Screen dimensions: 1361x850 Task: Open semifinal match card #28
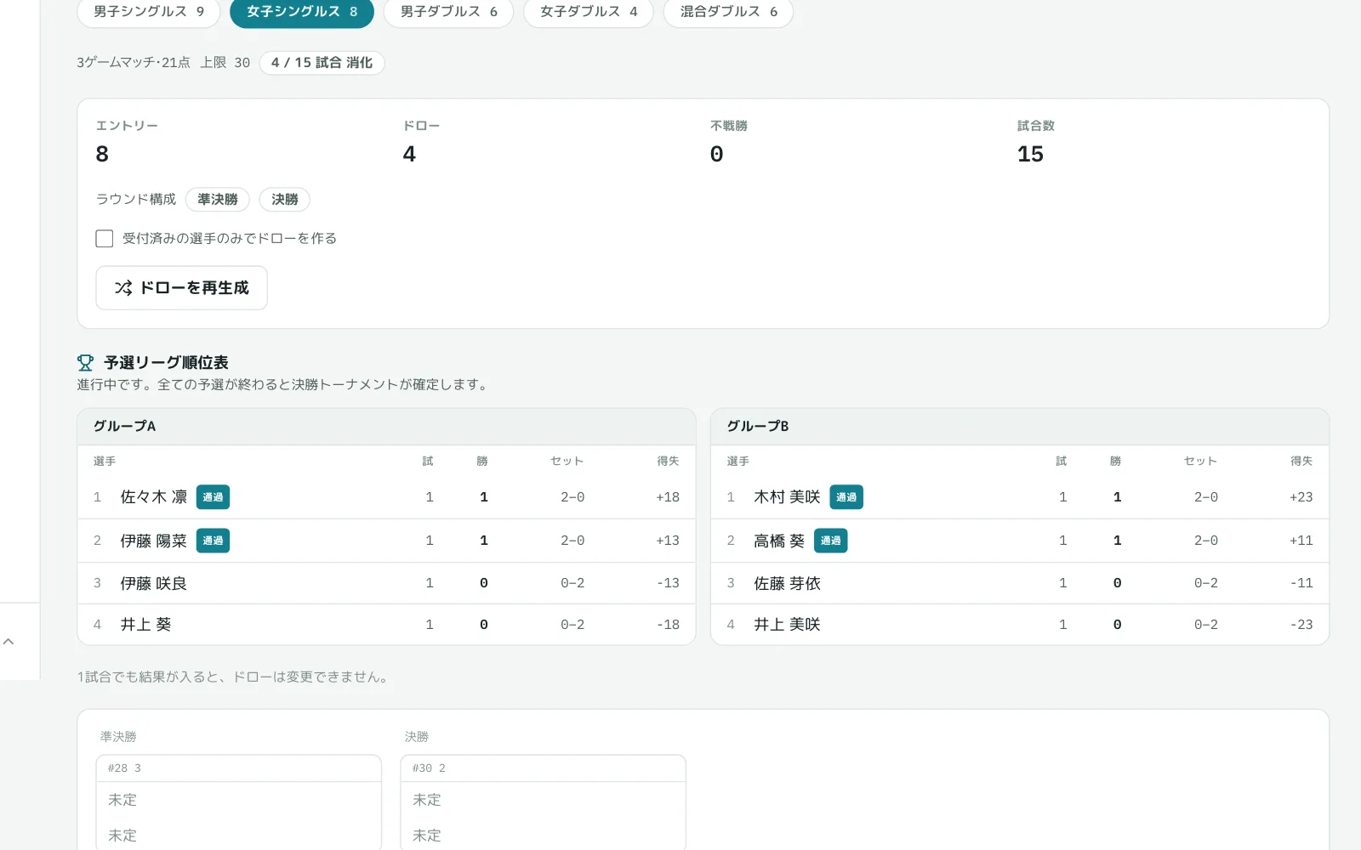click(x=238, y=802)
